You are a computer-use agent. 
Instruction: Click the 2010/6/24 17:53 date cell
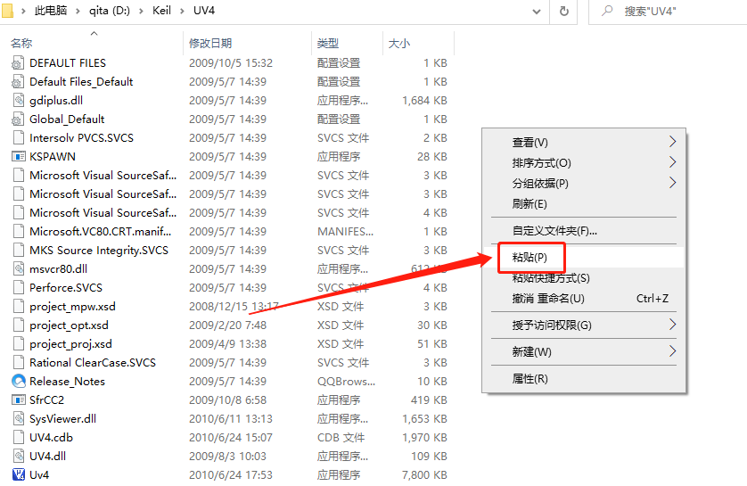(x=231, y=475)
